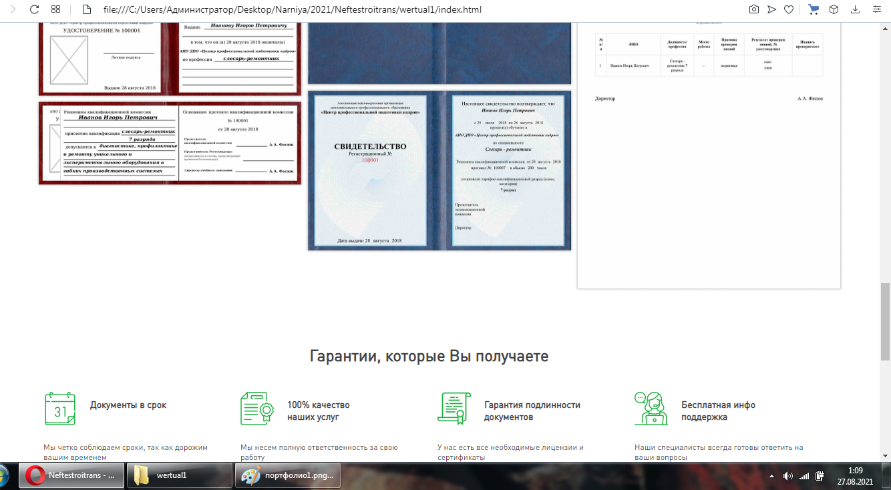This screenshot has width=891, height=490.
Task: Click the quality certificate gear icon
Action: pos(258,409)
